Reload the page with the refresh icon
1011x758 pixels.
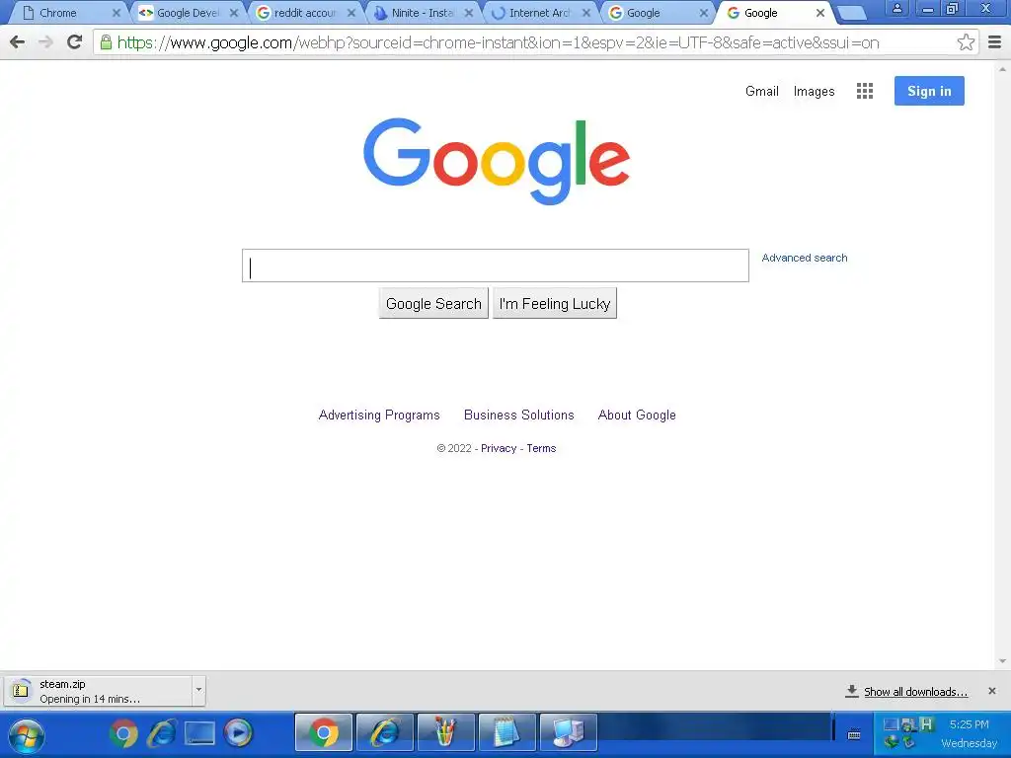tap(75, 42)
